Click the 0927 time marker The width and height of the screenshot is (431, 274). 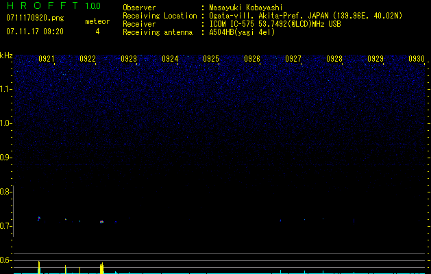293,59
